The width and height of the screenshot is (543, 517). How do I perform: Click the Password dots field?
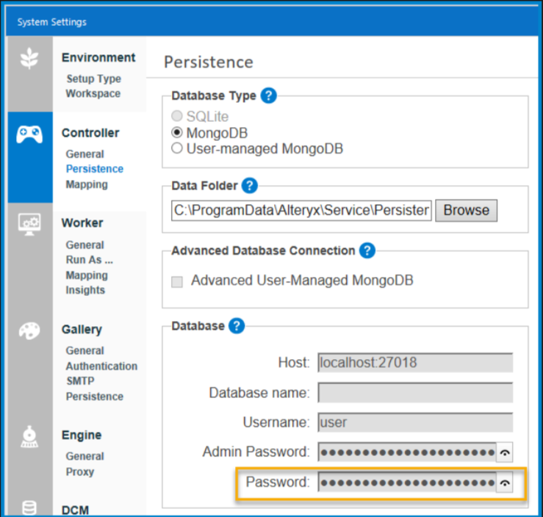[x=407, y=482]
